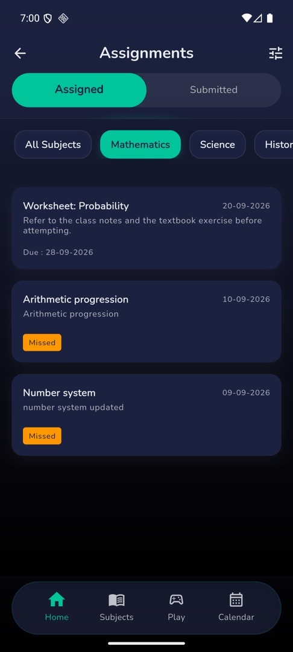293x652 pixels.
Task: Tap the Wi-Fi status icon
Action: pos(247,18)
